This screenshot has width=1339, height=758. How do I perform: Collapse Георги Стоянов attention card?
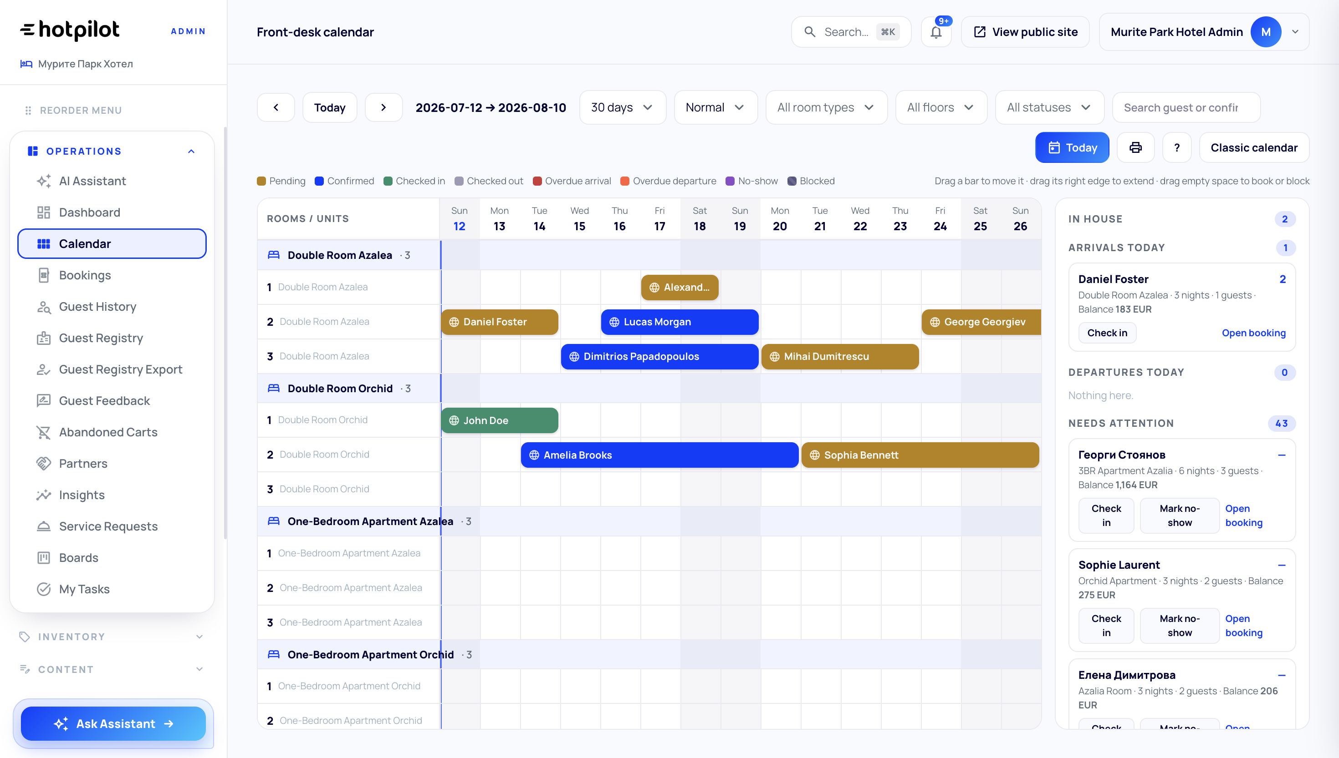point(1282,455)
